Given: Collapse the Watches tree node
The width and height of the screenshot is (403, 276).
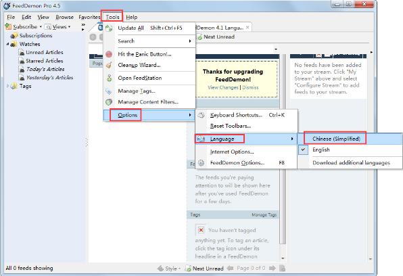Looking at the screenshot, I should [7, 44].
